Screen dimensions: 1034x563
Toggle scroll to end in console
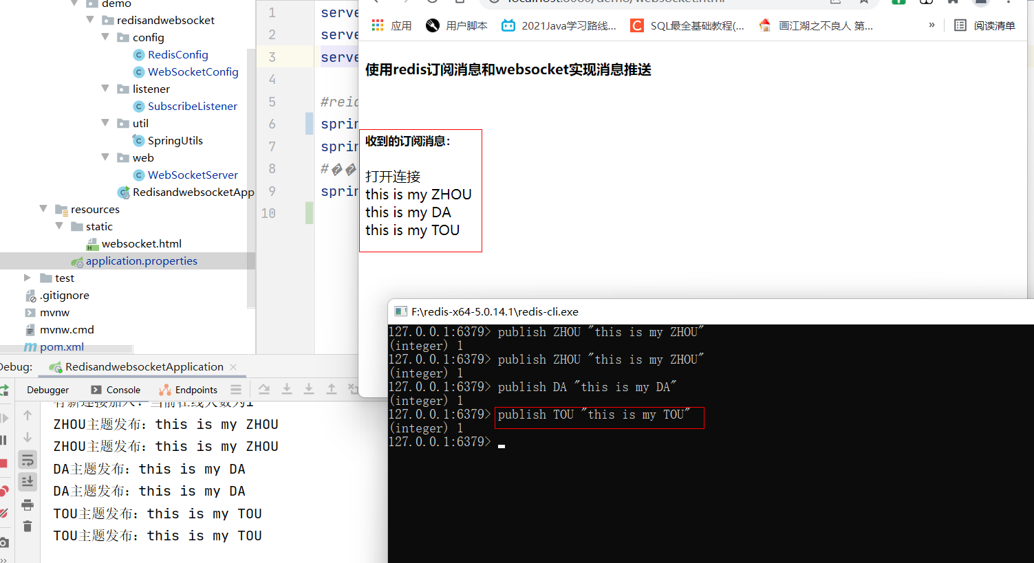(28, 482)
